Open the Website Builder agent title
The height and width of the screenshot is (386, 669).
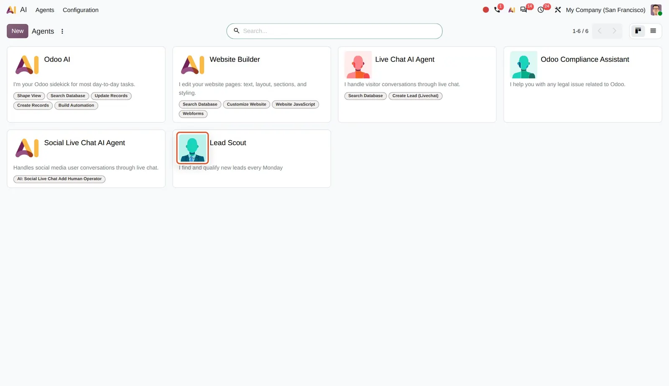click(235, 59)
